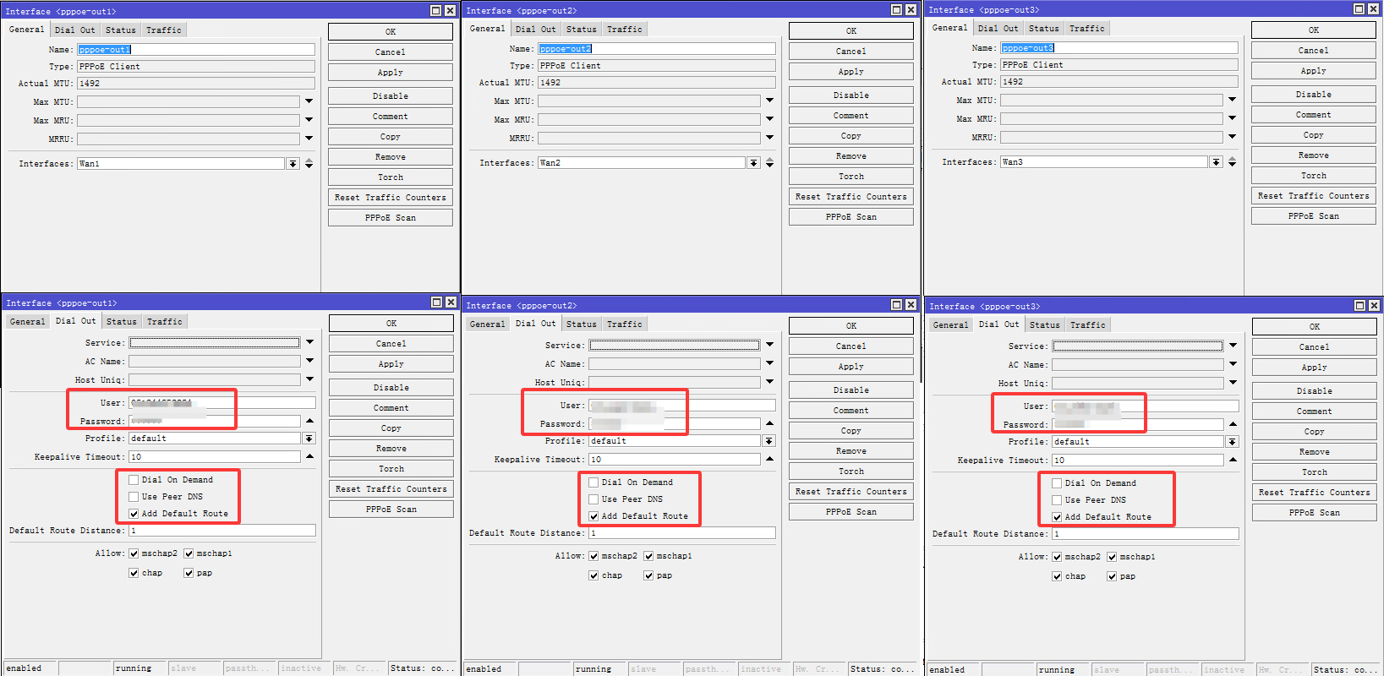1384x676 pixels.
Task: Toggle Use Peer DNS for pppoe-out2
Action: pyautogui.click(x=594, y=499)
